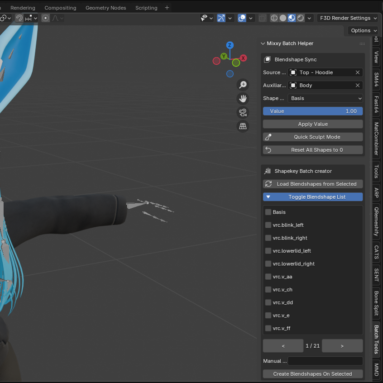Screen dimensions: 383x383
Task: Adjust the Value slider at 1.00
Action: pos(313,111)
